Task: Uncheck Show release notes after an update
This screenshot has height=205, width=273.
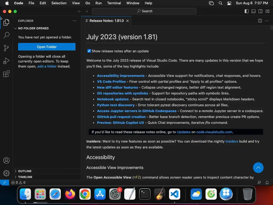Action: pos(89,51)
